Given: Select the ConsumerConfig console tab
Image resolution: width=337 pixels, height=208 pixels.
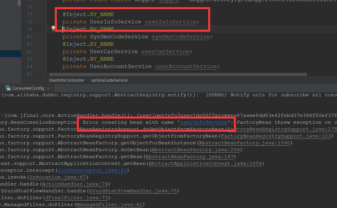Looking at the screenshot, I should pyautogui.click(x=28, y=88).
